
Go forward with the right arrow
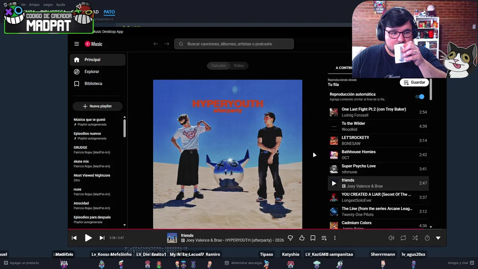tap(167, 44)
